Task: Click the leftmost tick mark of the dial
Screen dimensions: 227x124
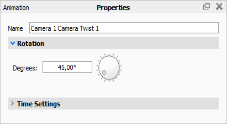Action: click(x=97, y=67)
